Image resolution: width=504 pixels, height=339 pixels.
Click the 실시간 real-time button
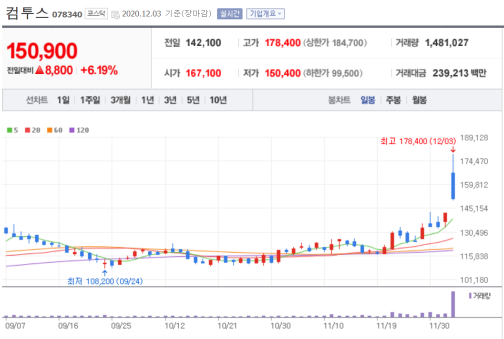click(229, 14)
